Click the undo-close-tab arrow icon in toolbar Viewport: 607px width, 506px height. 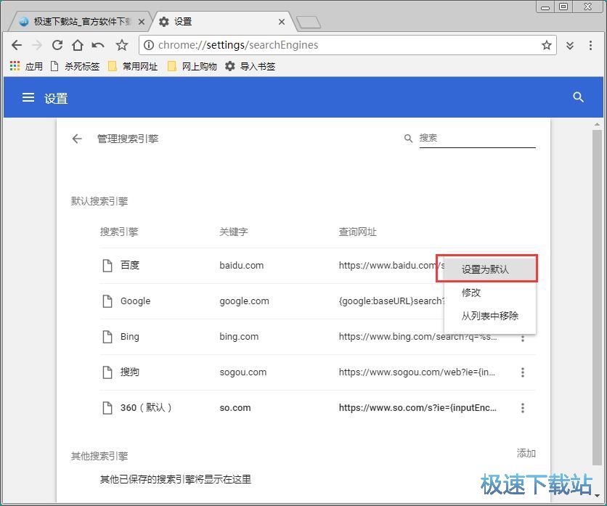98,45
